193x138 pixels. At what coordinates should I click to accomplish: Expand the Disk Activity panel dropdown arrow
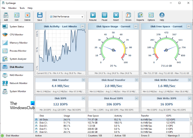(x=82, y=26)
